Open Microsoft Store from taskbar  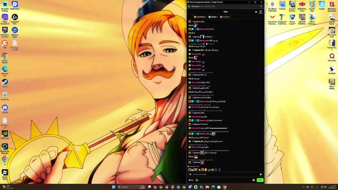point(219,187)
